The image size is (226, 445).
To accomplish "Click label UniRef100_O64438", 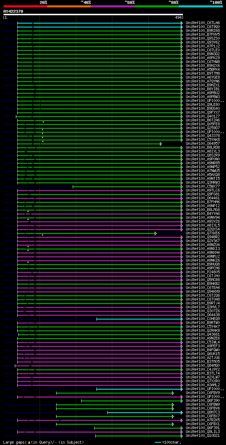I will tap(203, 315).
